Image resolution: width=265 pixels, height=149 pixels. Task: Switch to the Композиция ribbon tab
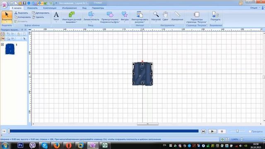[50, 8]
